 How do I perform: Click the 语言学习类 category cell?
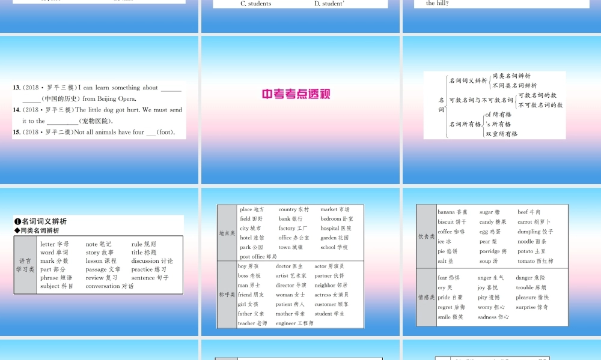point(25,265)
